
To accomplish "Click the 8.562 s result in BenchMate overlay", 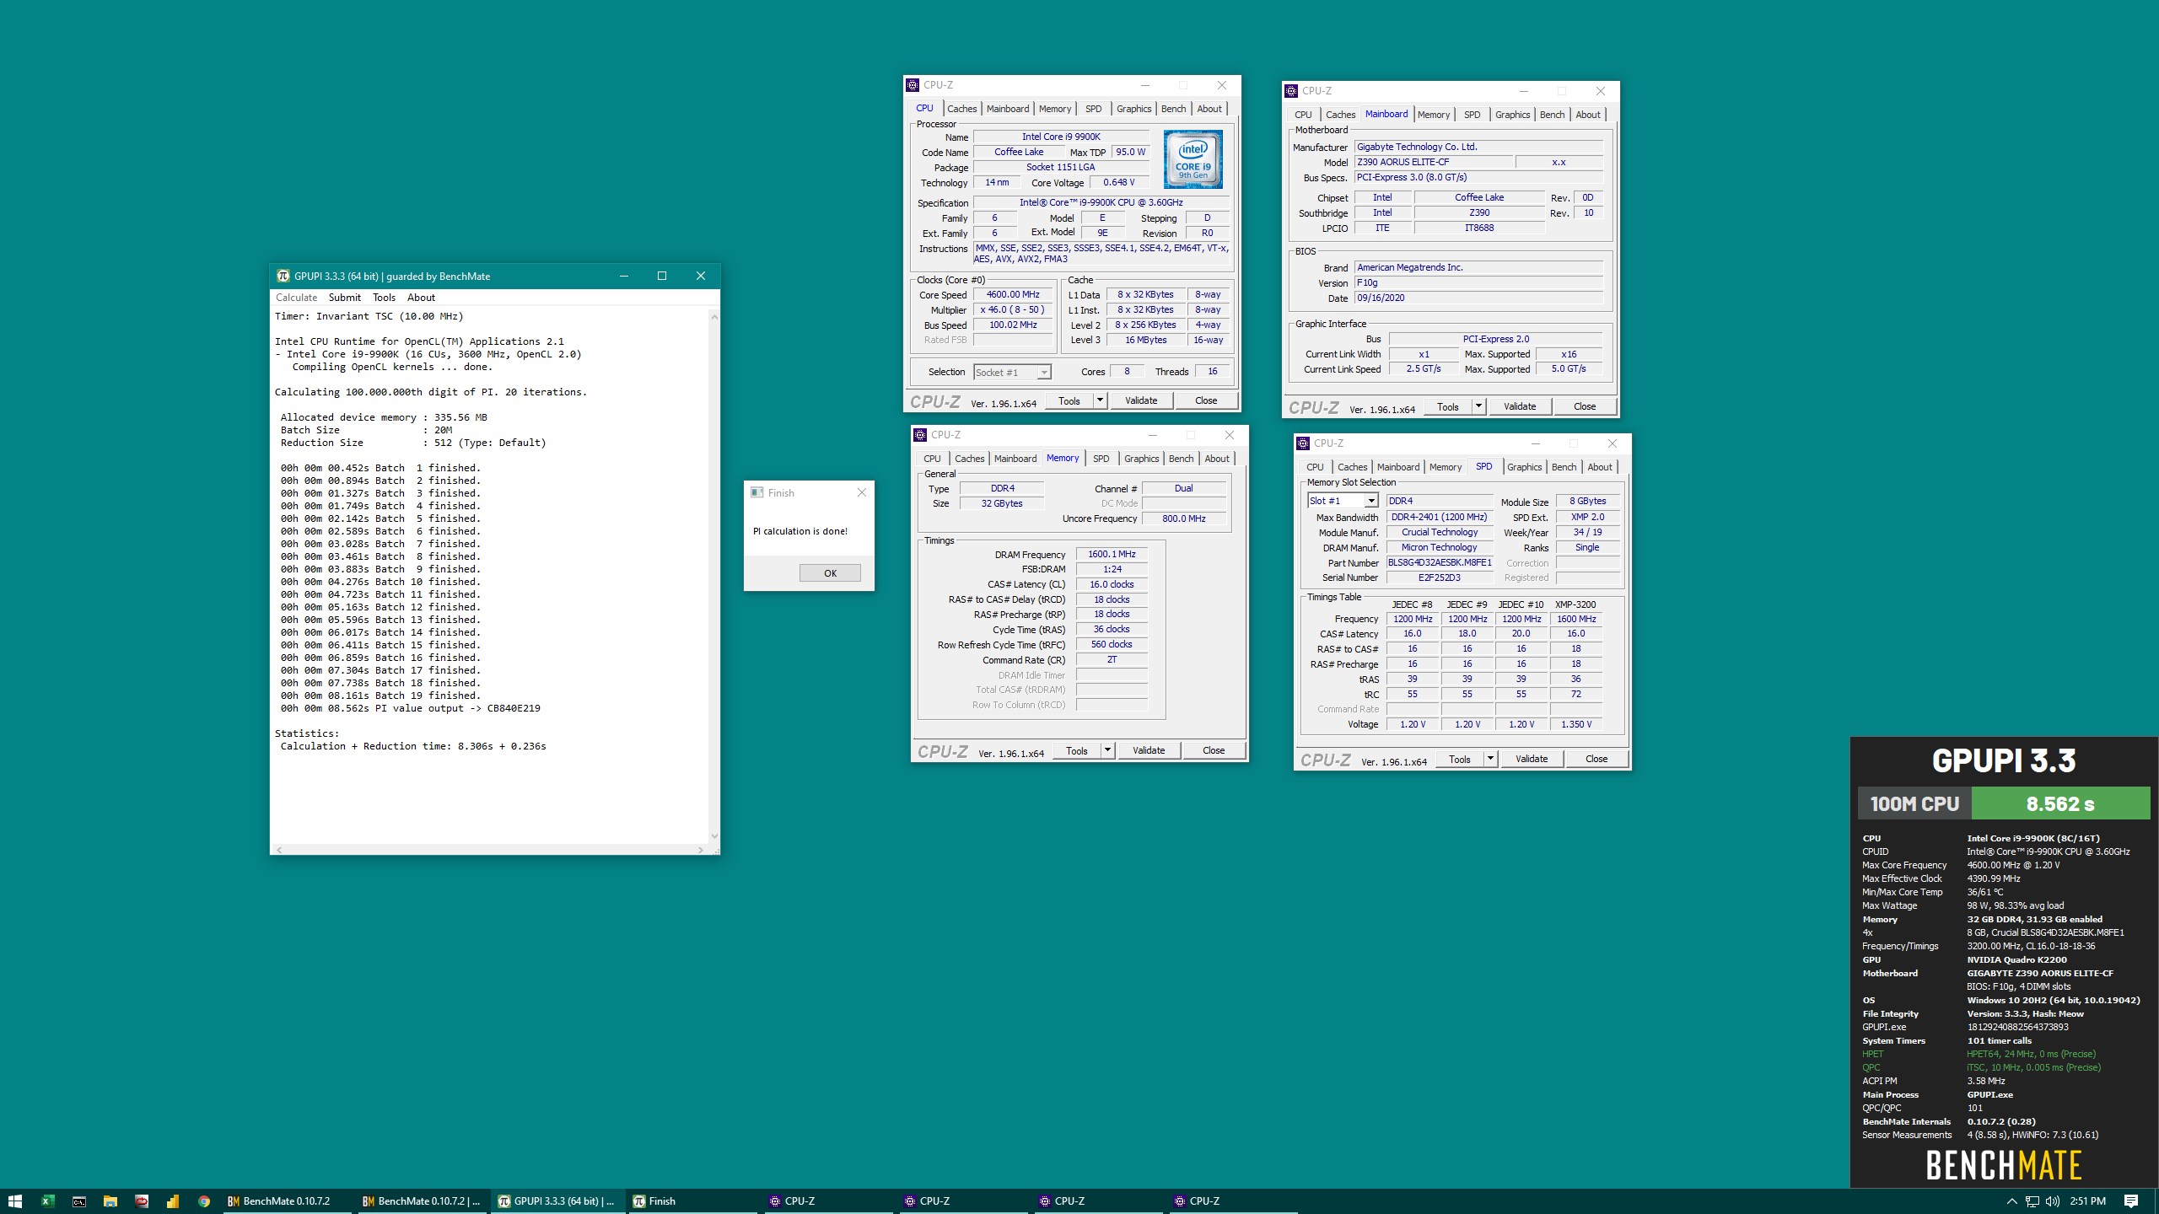I will pos(2060,803).
